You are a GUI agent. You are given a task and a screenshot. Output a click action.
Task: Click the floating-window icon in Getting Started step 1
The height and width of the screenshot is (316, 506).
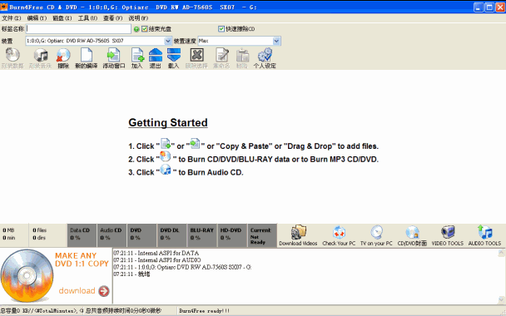pos(195,144)
